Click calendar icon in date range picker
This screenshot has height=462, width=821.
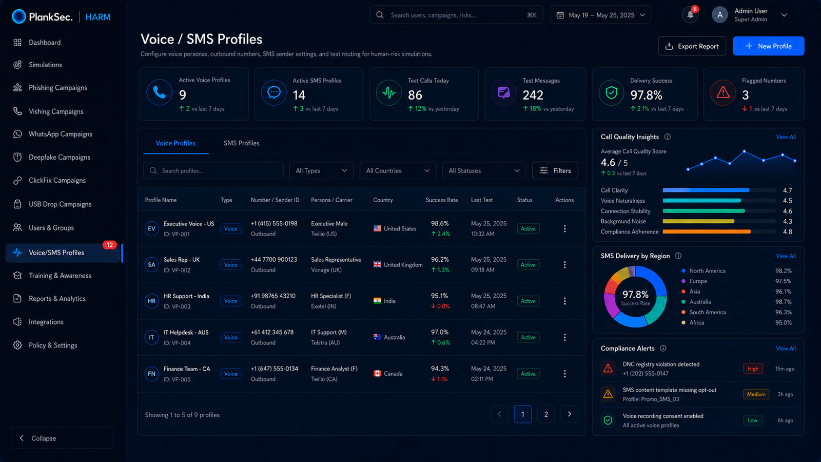pyautogui.click(x=560, y=15)
